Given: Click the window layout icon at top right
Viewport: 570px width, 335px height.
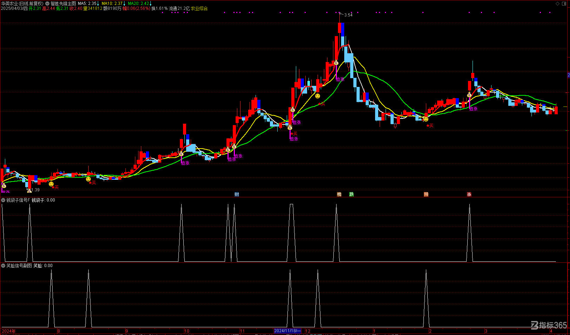Looking at the screenshot, I should click(x=564, y=4).
